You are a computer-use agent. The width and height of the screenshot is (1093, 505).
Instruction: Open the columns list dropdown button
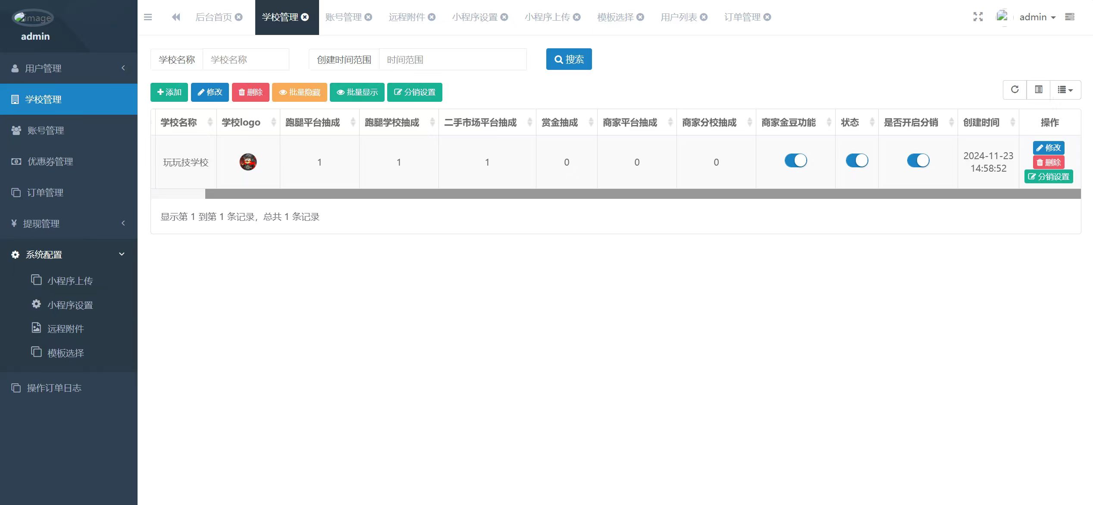pos(1065,90)
